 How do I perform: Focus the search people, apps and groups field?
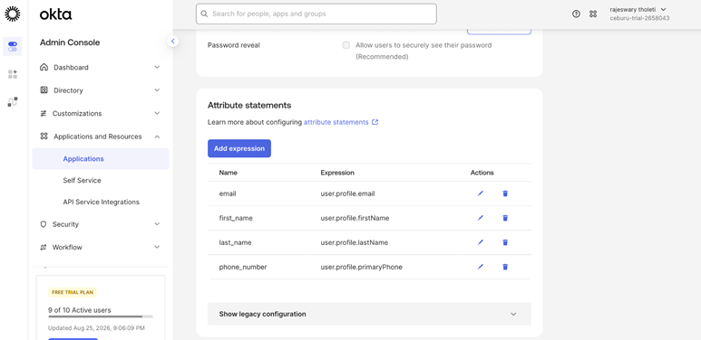[316, 14]
